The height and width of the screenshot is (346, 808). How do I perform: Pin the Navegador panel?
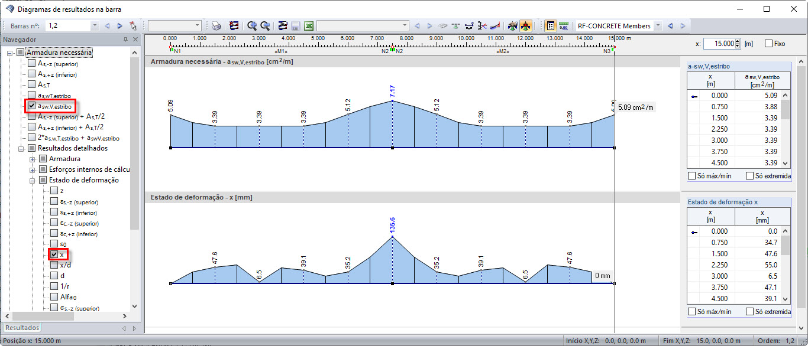pyautogui.click(x=125, y=40)
